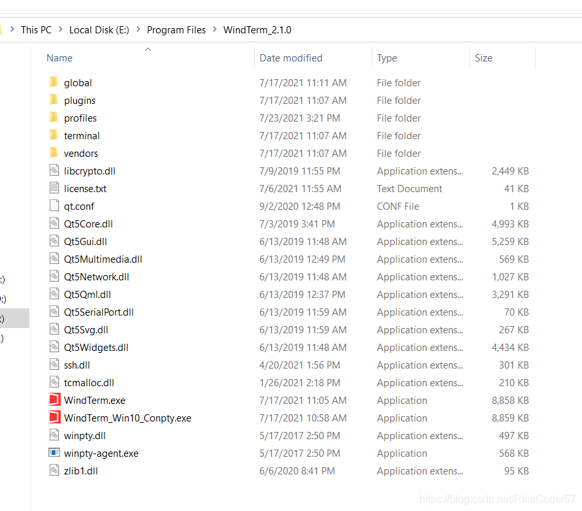582x511 pixels.
Task: Go to Program Files in breadcrumb
Action: click(176, 29)
